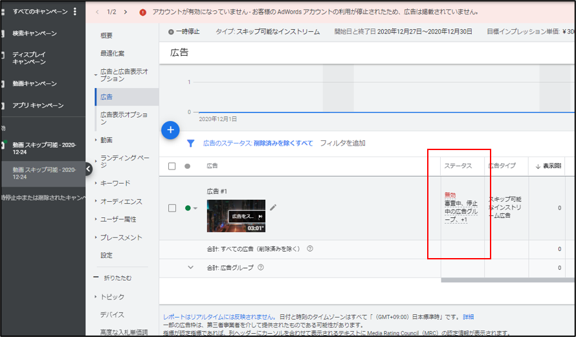Image resolution: width=576 pixels, height=337 pixels.
Task: Open the 設定 menu item
Action: (107, 255)
